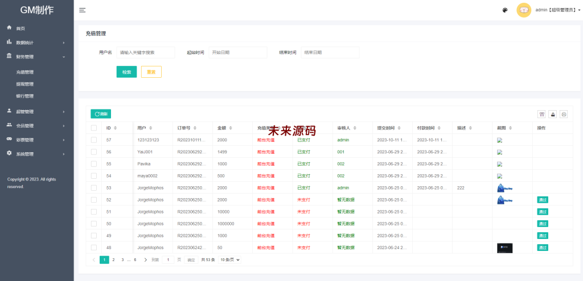Open the admin【超级管理员】 account dropdown
Image resolution: width=583 pixels, height=281 pixels.
(558, 10)
